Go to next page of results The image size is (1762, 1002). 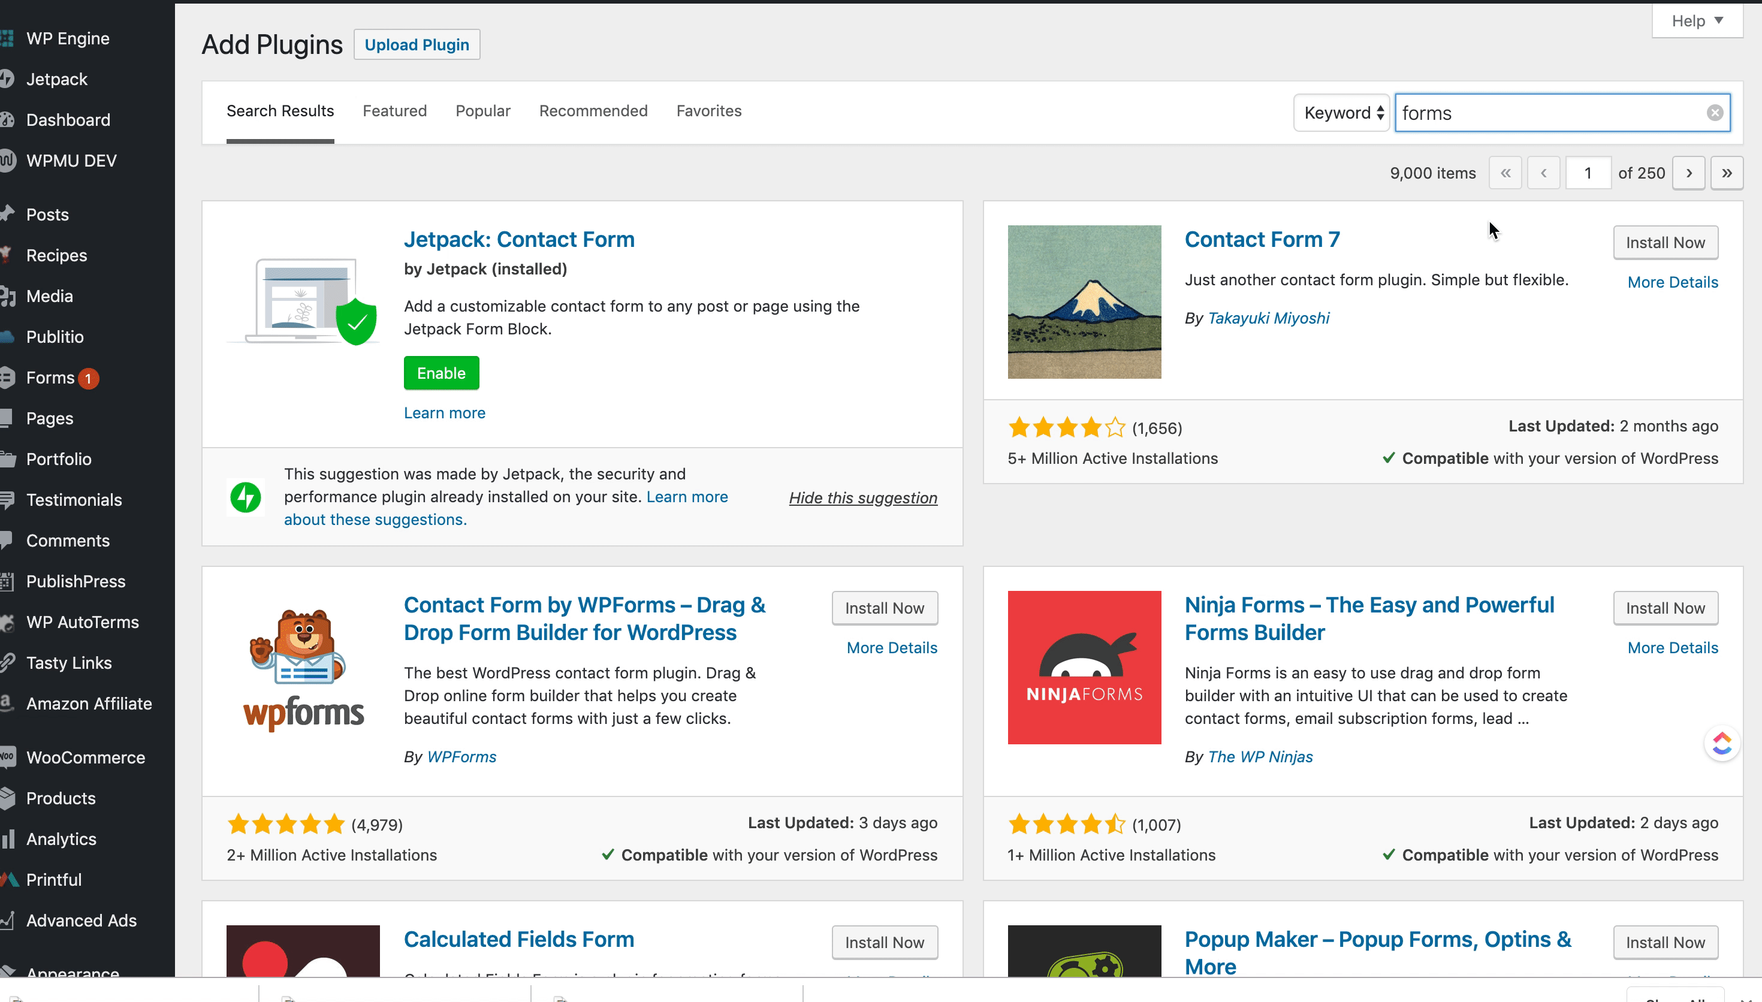point(1688,173)
